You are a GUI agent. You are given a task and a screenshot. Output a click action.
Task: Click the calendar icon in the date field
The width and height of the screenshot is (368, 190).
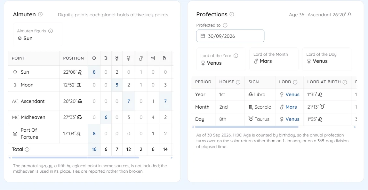(203, 36)
